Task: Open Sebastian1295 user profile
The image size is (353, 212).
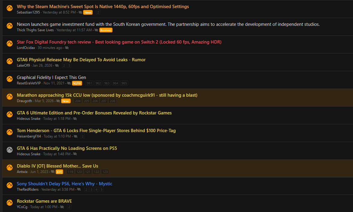Action: click(x=28, y=12)
